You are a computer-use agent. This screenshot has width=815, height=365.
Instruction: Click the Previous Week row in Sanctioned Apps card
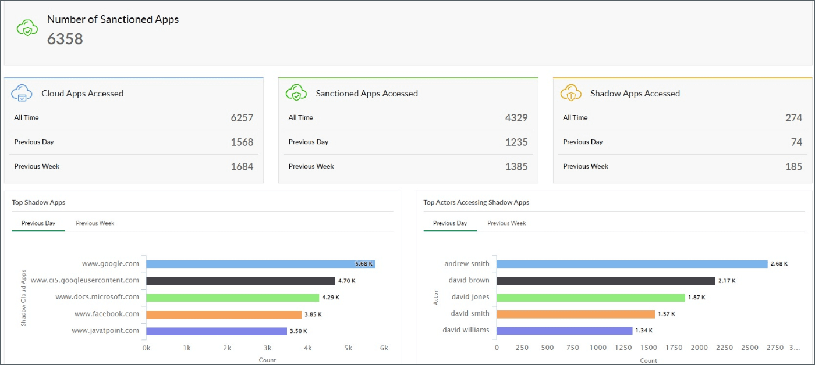pyautogui.click(x=408, y=166)
